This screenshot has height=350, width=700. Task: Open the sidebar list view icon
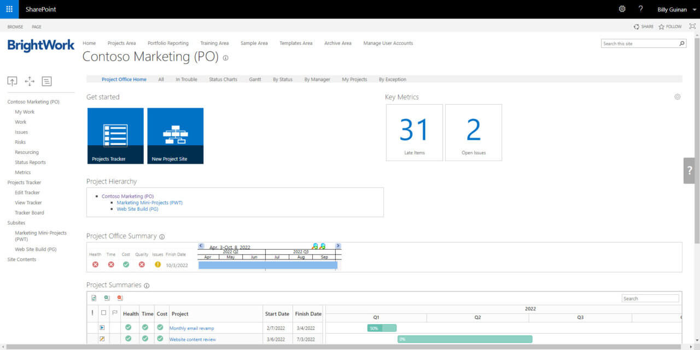(46, 81)
